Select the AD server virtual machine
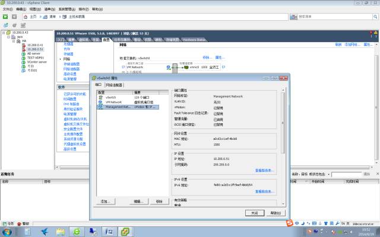This screenshot has height=237, width=380. (x=33, y=53)
